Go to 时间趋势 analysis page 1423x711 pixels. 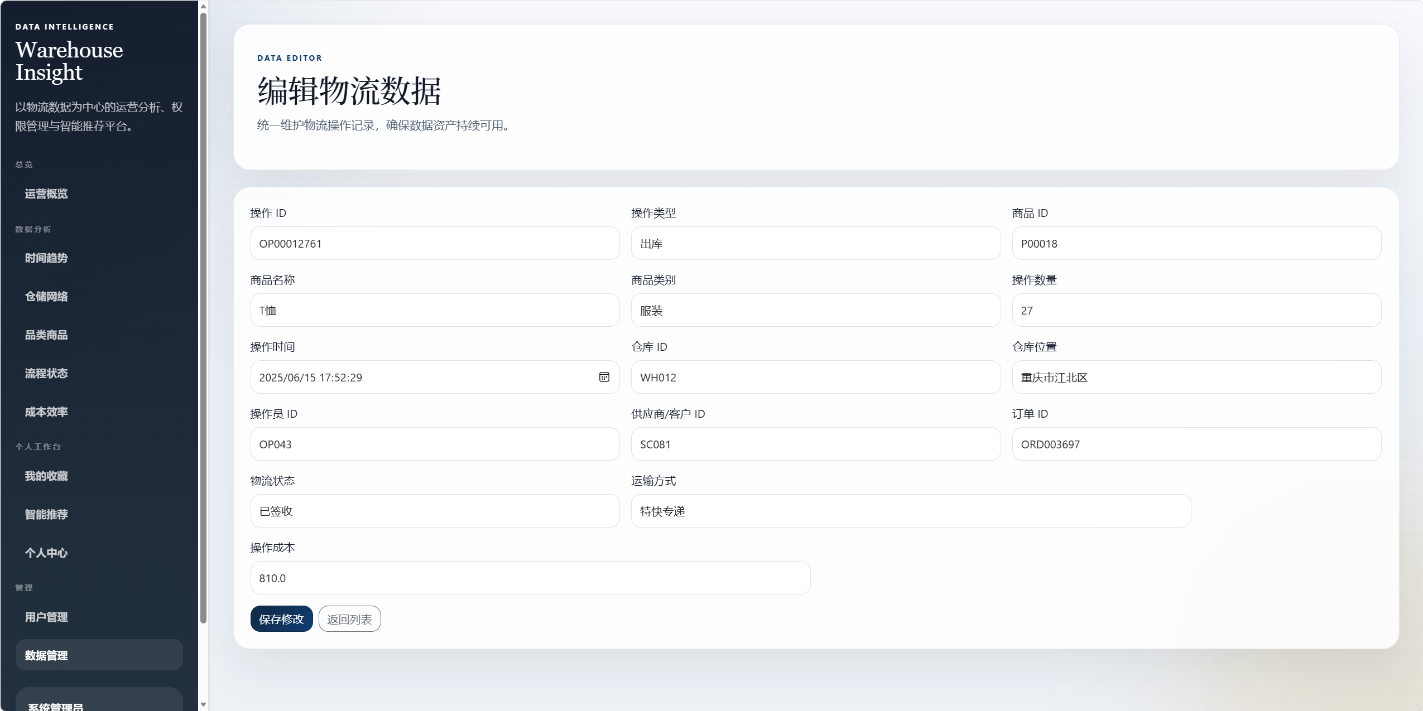pos(46,258)
